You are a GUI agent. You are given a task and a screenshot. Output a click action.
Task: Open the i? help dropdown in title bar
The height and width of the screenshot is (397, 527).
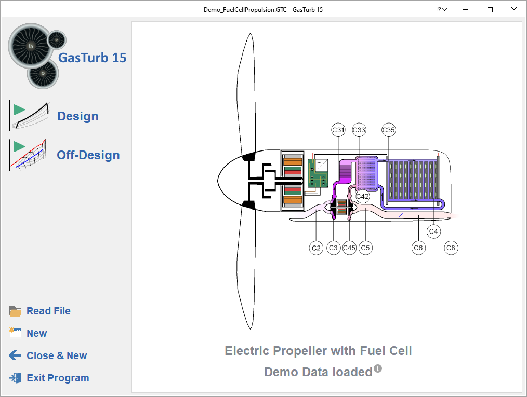(442, 10)
